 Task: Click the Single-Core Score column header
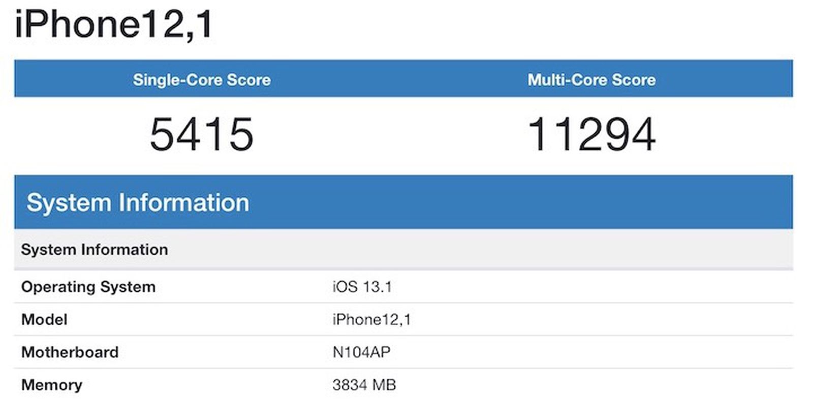point(202,80)
